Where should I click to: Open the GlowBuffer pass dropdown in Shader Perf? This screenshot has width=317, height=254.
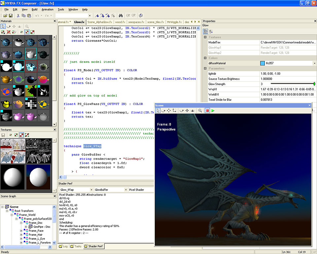tap(126, 190)
